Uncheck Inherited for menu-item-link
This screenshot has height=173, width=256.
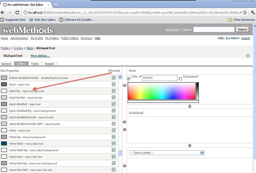[x=114, y=170]
